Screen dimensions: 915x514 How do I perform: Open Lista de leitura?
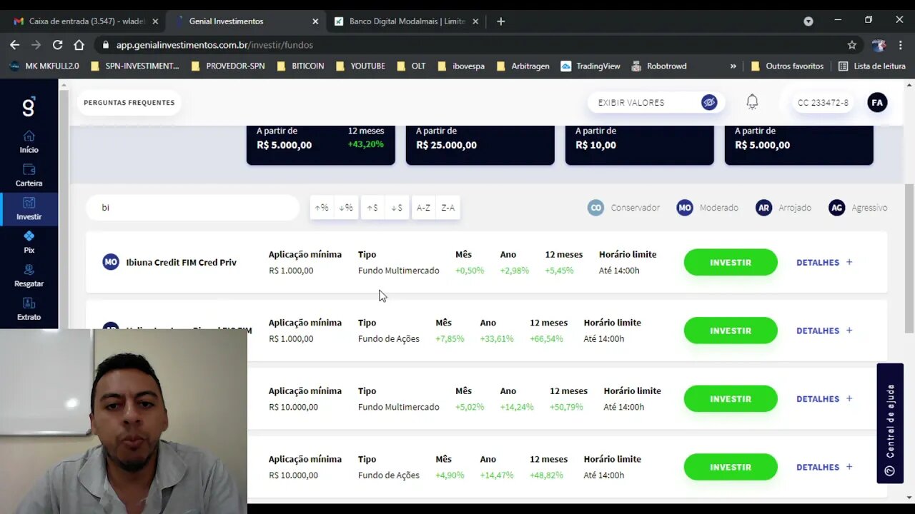click(x=871, y=66)
